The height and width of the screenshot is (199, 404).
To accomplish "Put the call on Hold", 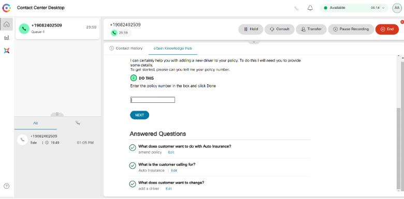I will (x=251, y=29).
